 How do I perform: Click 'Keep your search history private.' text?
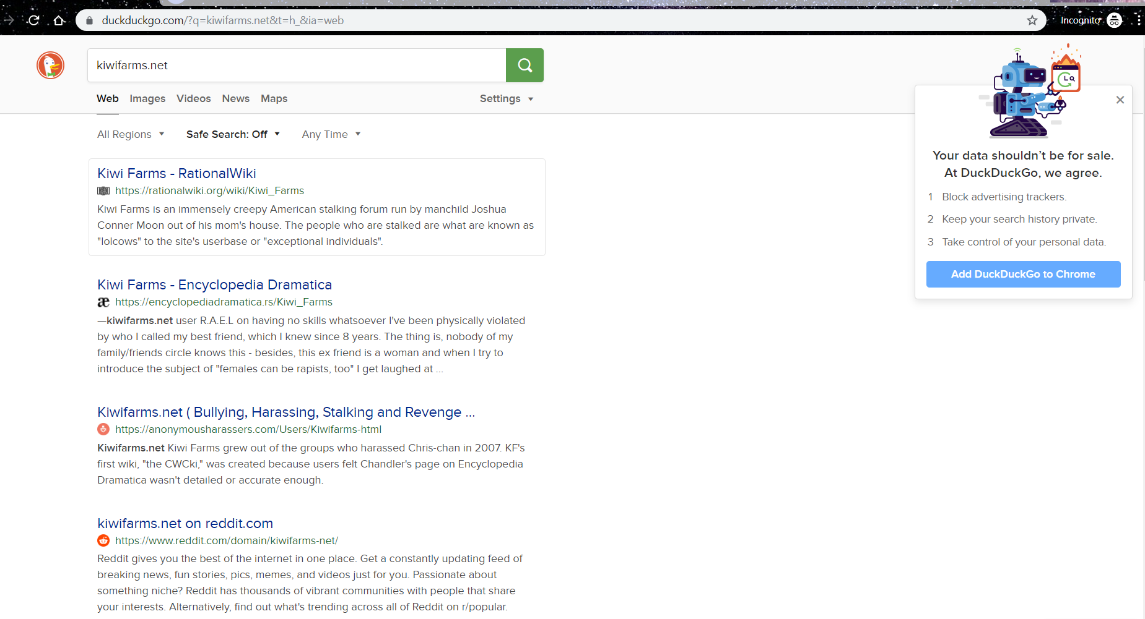(1019, 219)
